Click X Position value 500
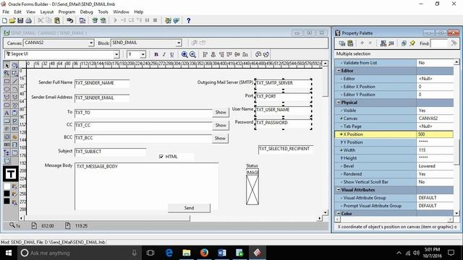Viewport: 463px width, 260px height. pos(435,134)
